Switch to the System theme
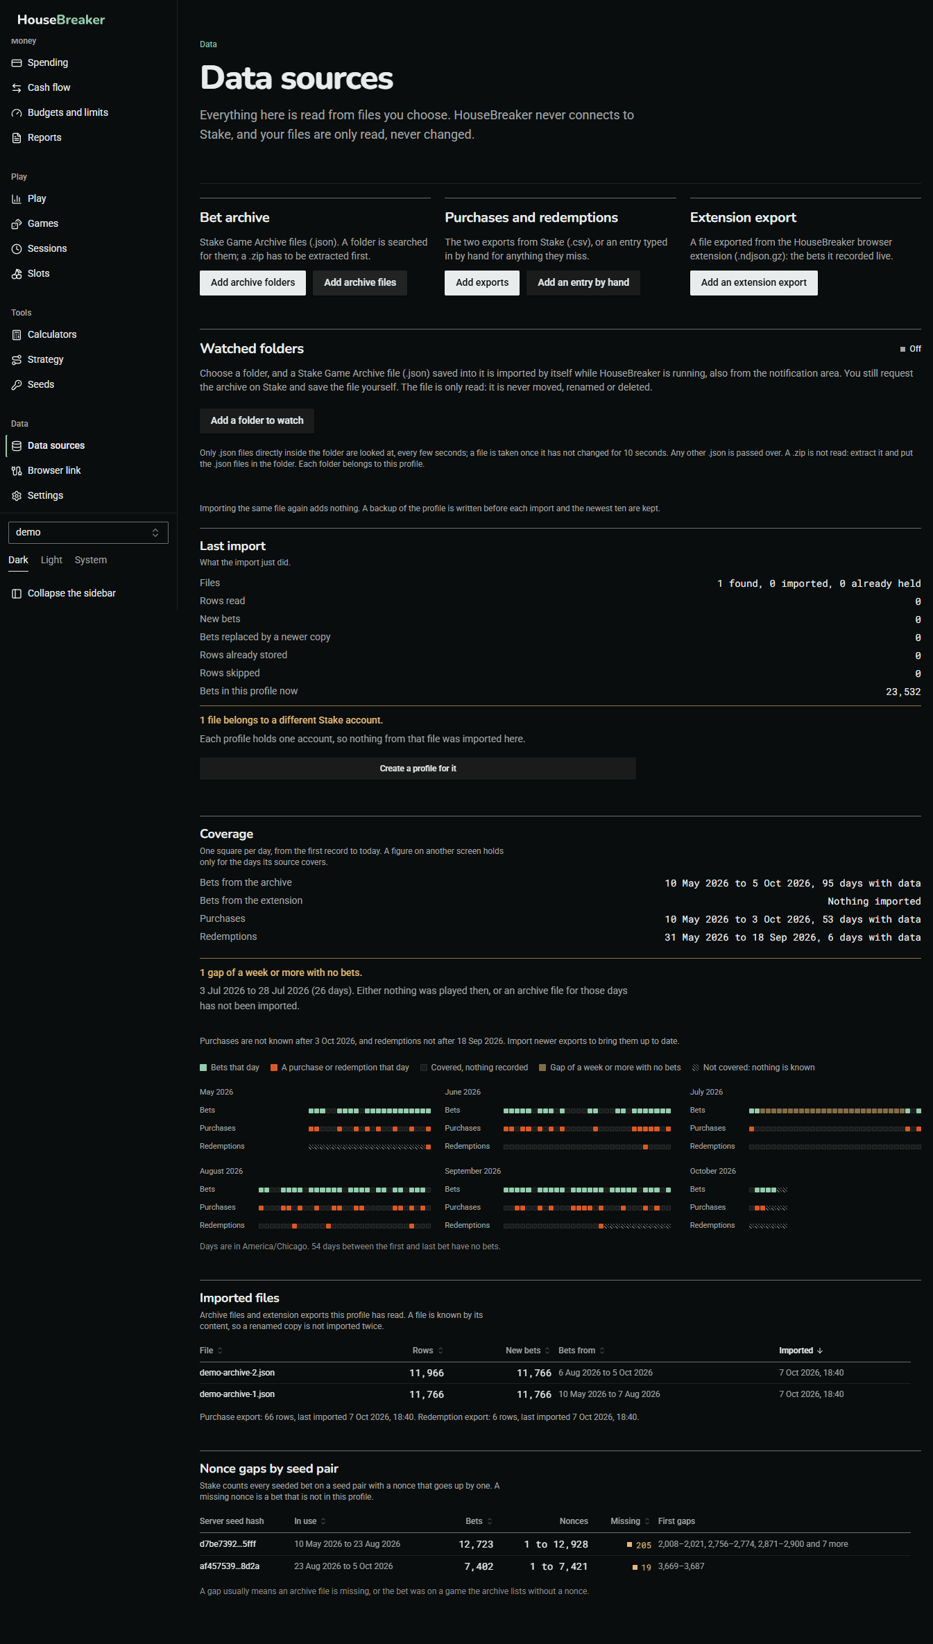This screenshot has height=1644, width=933. pyautogui.click(x=91, y=560)
